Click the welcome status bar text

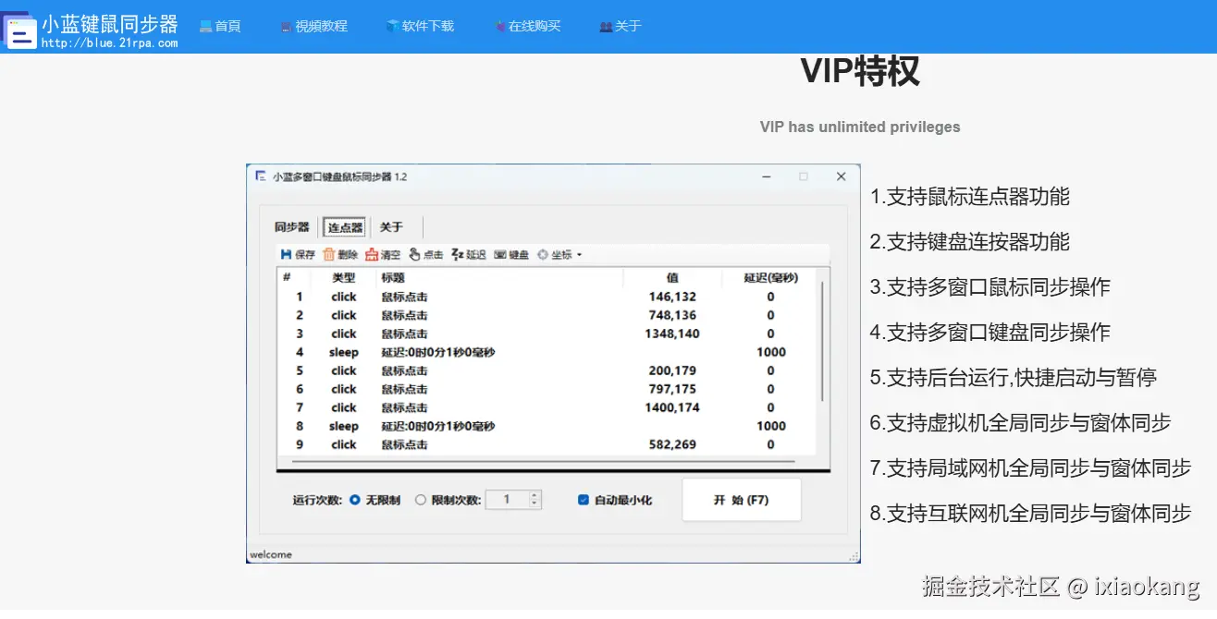(270, 554)
